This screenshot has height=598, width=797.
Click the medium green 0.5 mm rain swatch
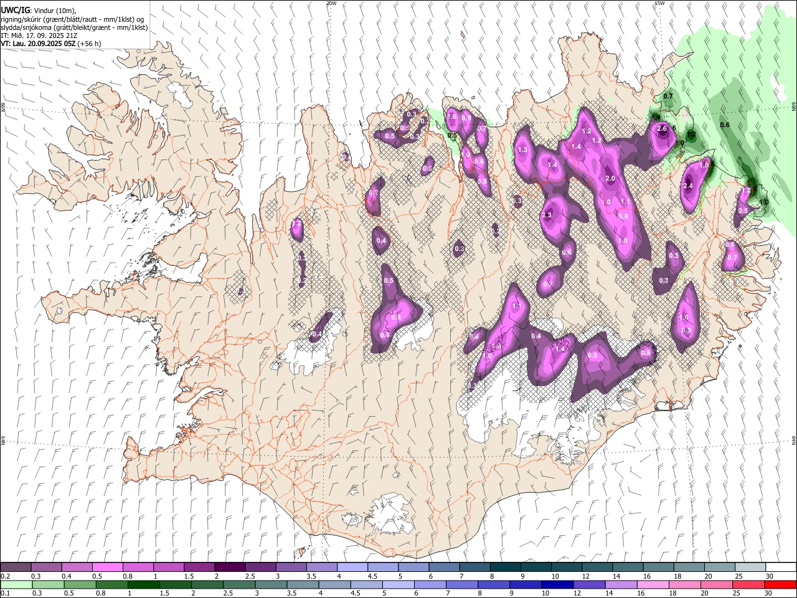click(x=80, y=584)
